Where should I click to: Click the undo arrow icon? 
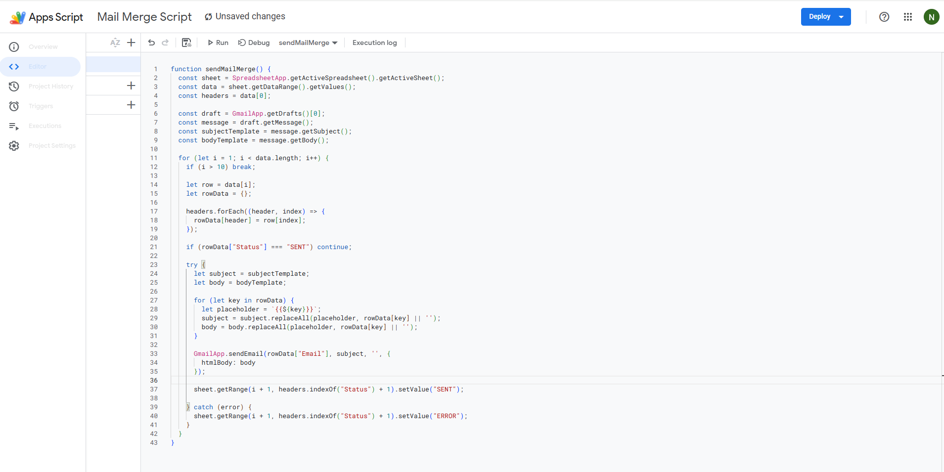[x=151, y=43]
